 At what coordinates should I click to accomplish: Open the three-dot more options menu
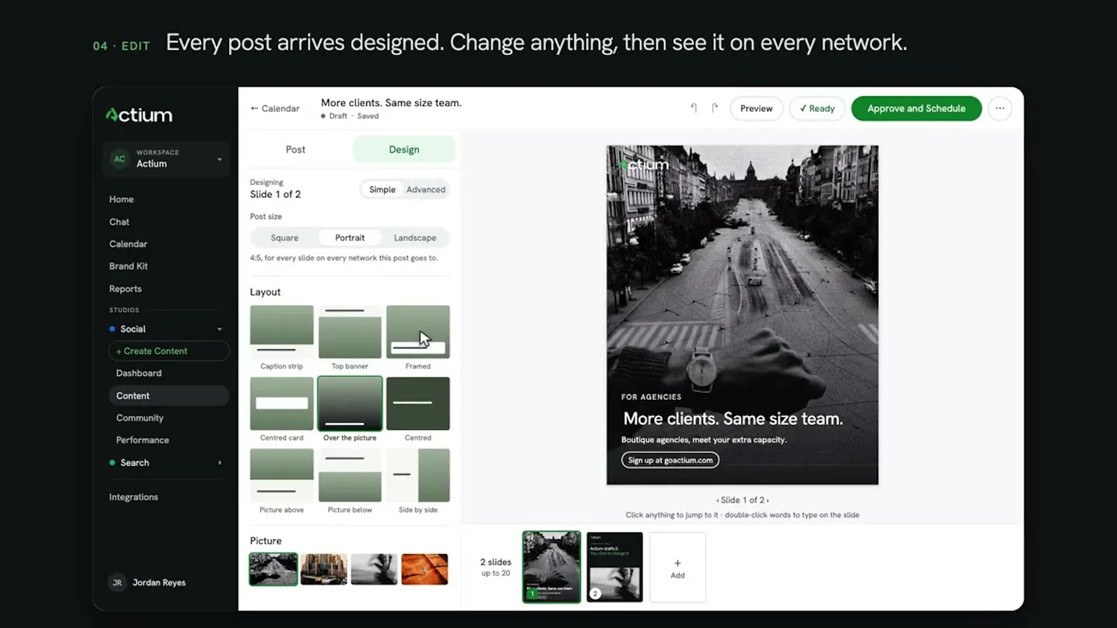(x=1000, y=108)
